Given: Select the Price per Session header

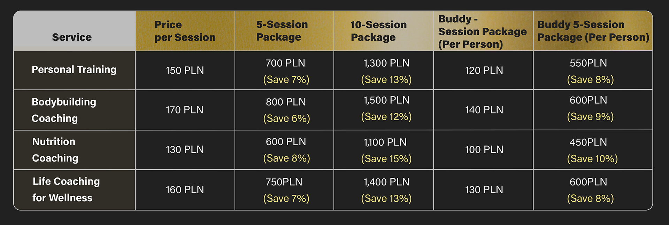Looking at the screenshot, I should tap(185, 31).
